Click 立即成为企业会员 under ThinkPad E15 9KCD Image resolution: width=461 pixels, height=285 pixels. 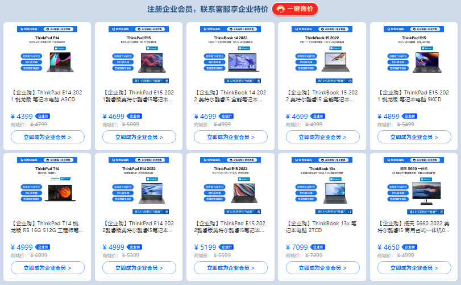coord(414,137)
